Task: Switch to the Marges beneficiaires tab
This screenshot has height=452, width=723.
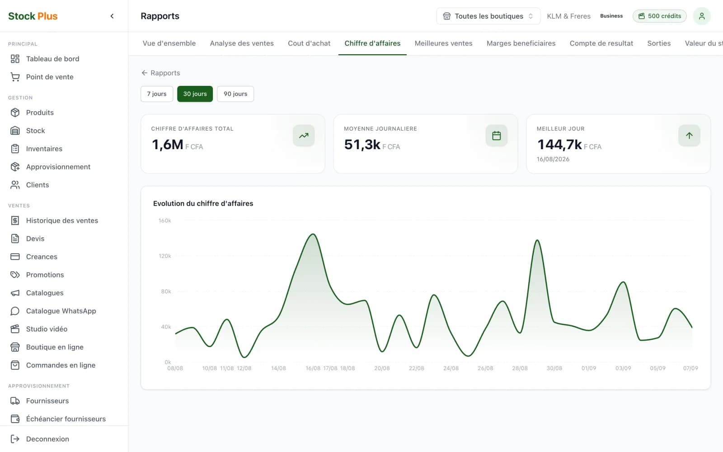Action: coord(521,43)
